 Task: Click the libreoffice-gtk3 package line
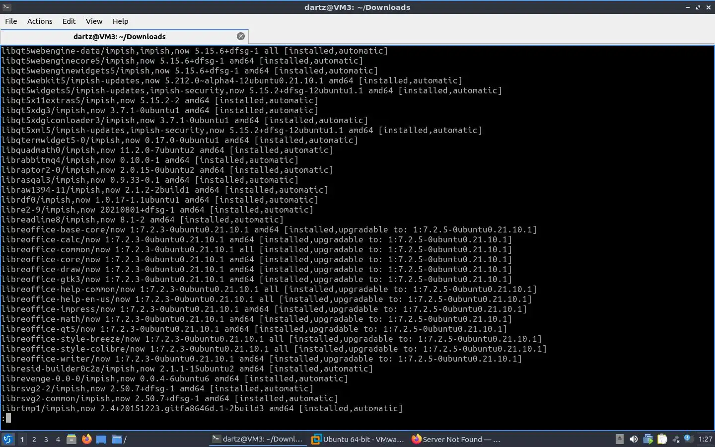point(257,279)
